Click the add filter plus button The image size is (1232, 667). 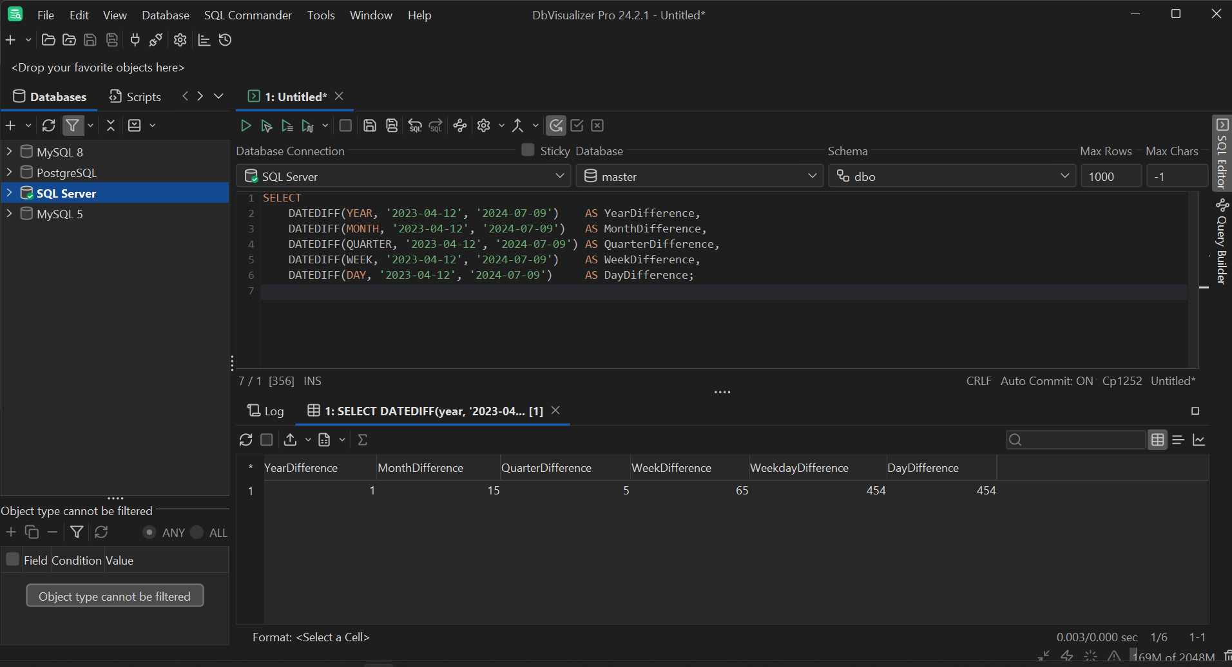(x=10, y=532)
